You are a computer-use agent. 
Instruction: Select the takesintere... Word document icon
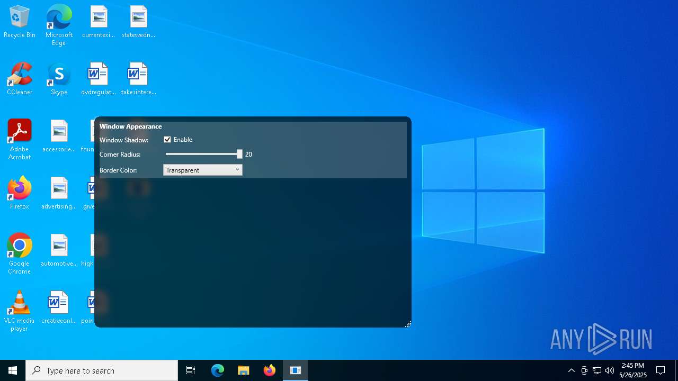click(x=138, y=79)
